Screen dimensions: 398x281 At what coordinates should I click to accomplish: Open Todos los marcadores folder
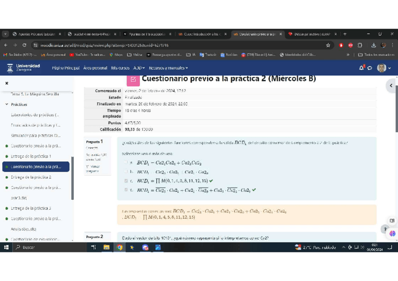tap(376, 54)
